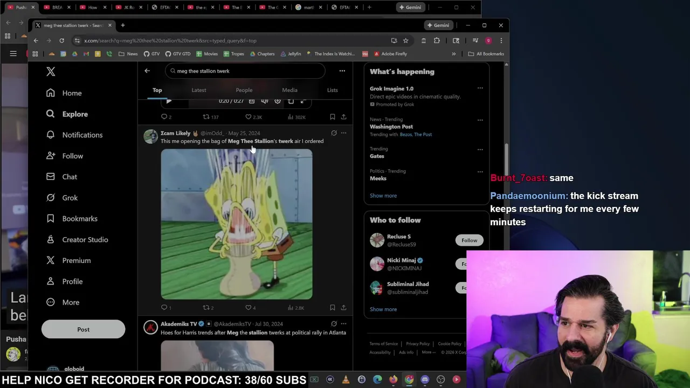Open video settings gear icon
Screen dimensions: 690x388
278,101
